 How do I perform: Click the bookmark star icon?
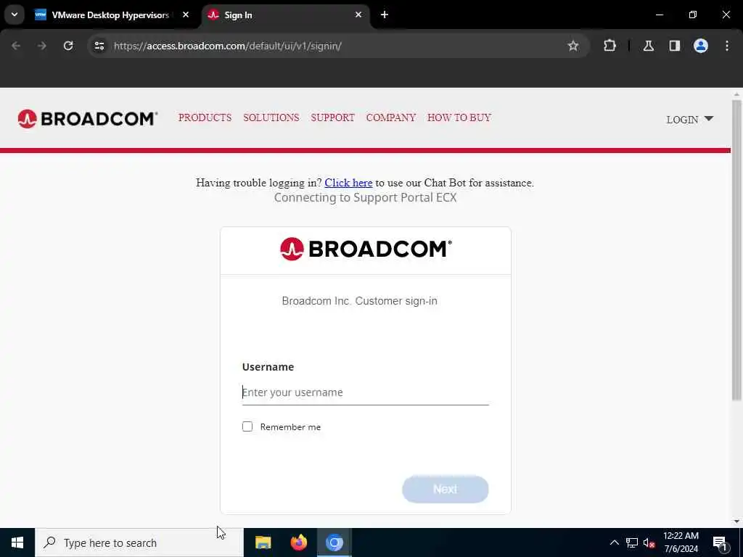tap(573, 46)
